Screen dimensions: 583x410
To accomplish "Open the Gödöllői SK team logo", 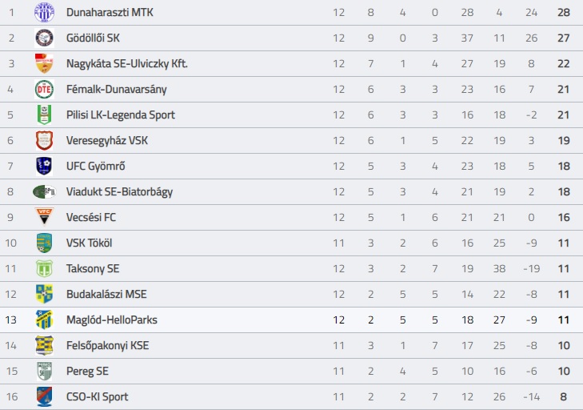I will [44, 38].
